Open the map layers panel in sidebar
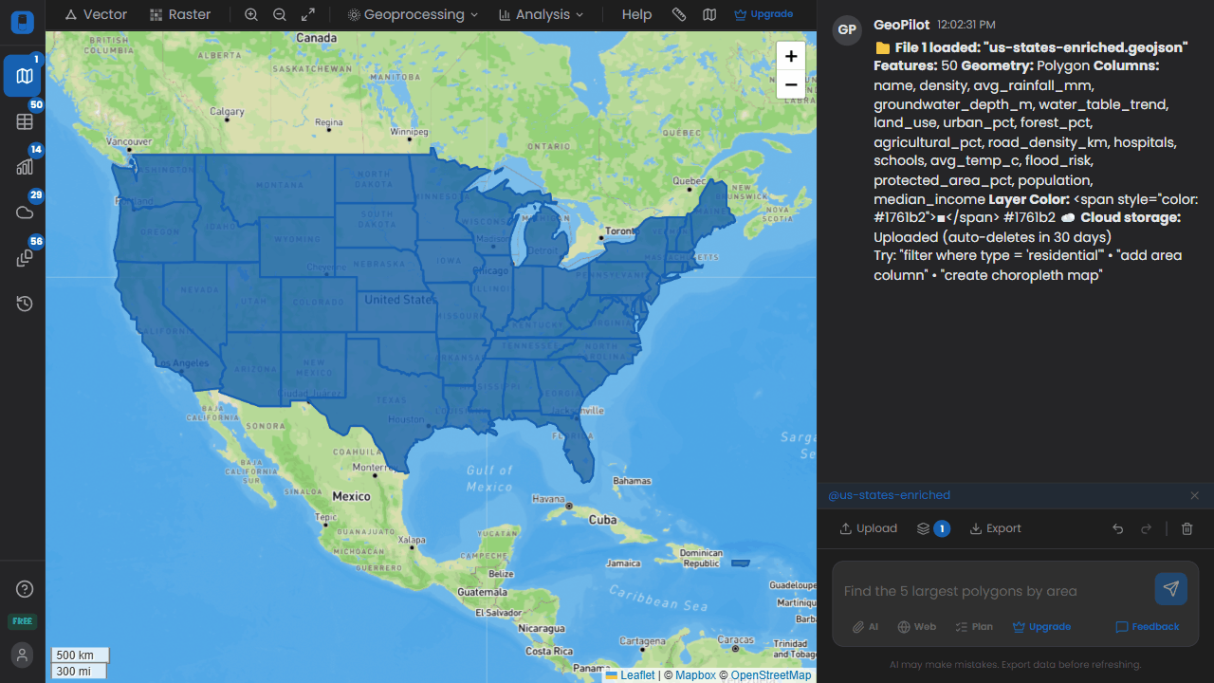Viewport: 1214px width, 683px height. click(x=23, y=76)
